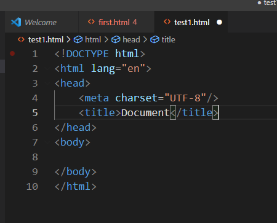Click the charset attribute
The width and height of the screenshot is (277, 223).
click(136, 98)
